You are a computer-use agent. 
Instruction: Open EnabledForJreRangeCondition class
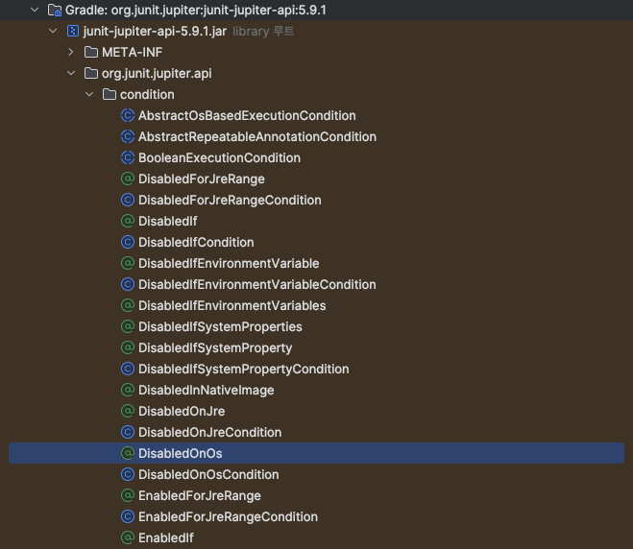pyautogui.click(x=228, y=516)
